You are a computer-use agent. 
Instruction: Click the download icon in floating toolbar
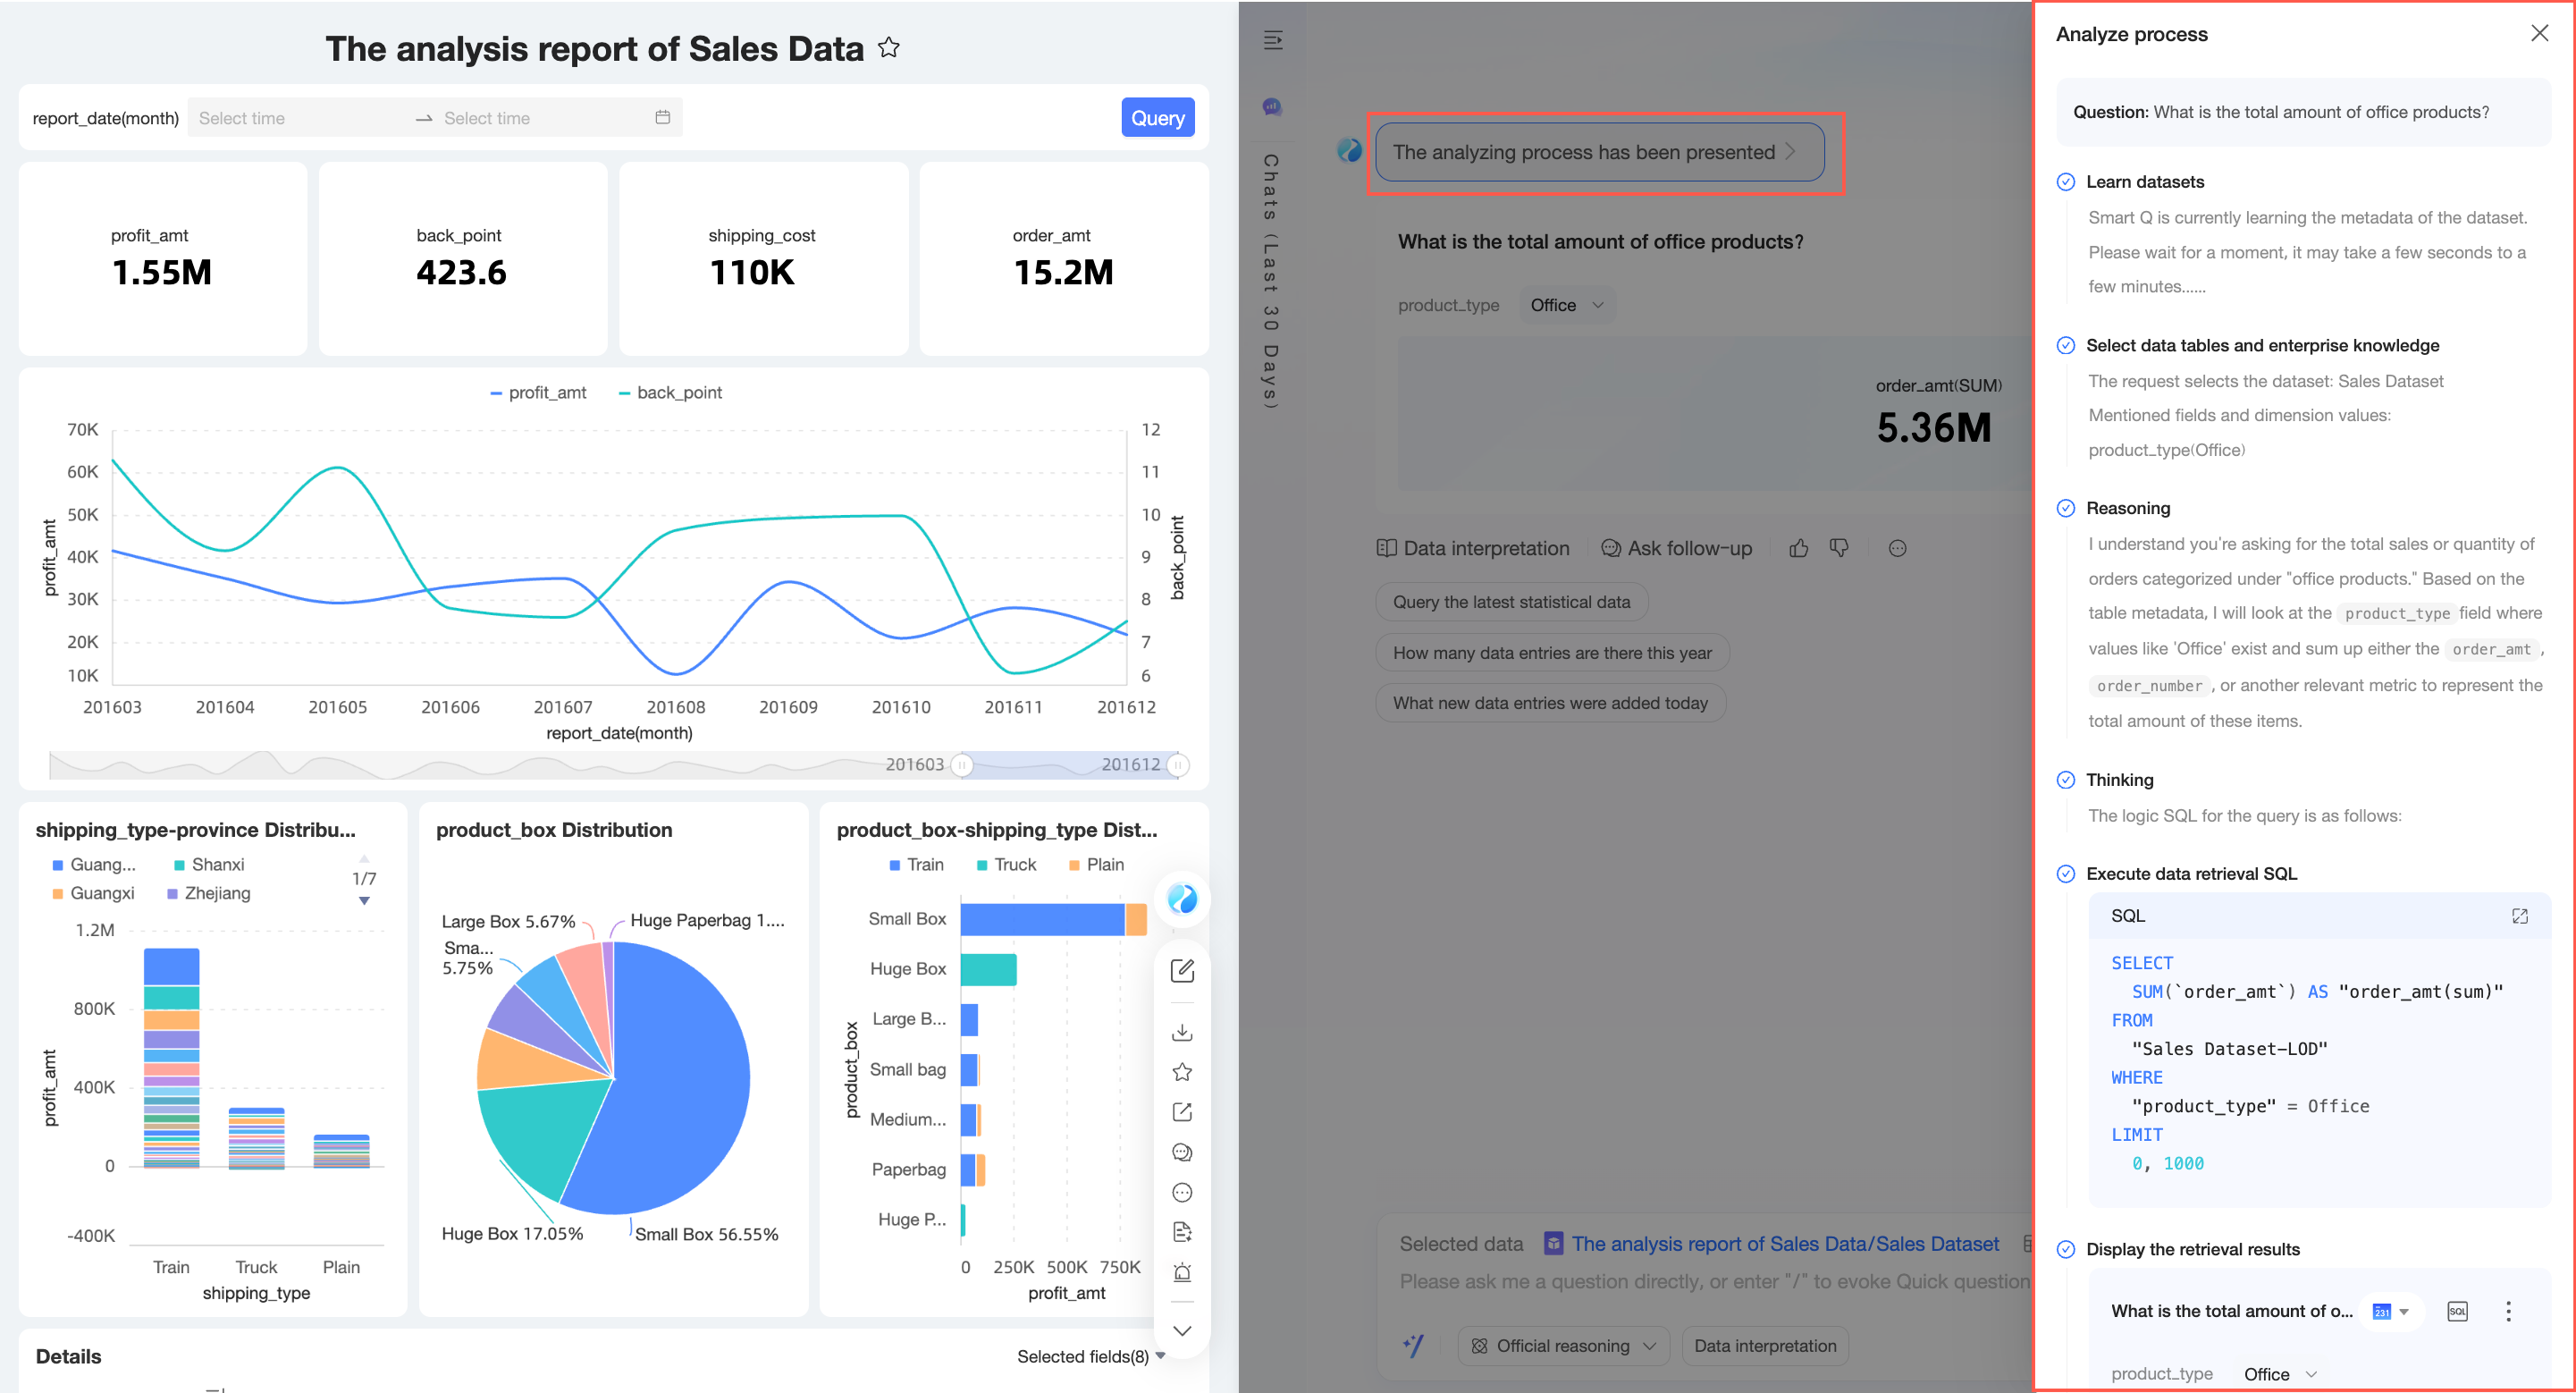1182,1031
